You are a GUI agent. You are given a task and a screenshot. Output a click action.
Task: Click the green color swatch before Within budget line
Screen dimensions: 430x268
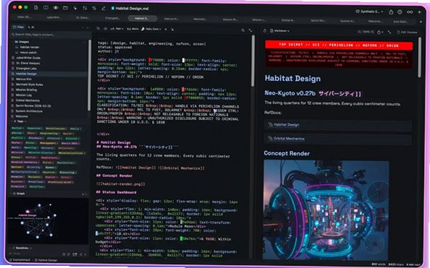point(181,238)
